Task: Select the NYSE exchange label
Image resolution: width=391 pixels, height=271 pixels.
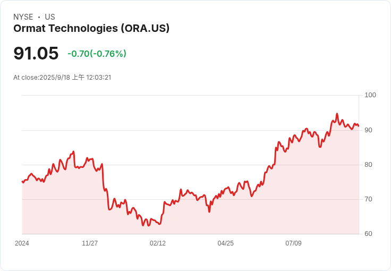Action: pyautogui.click(x=23, y=17)
